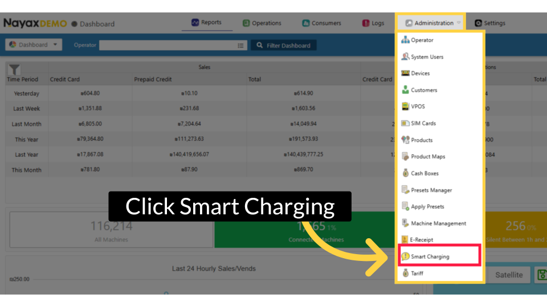This screenshot has height=307, width=547.
Task: Click the green Connected Machines tile
Action: (x=304, y=230)
